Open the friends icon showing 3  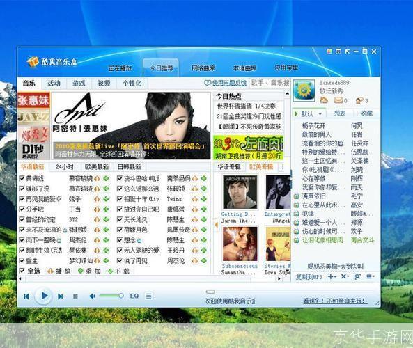pos(359,100)
